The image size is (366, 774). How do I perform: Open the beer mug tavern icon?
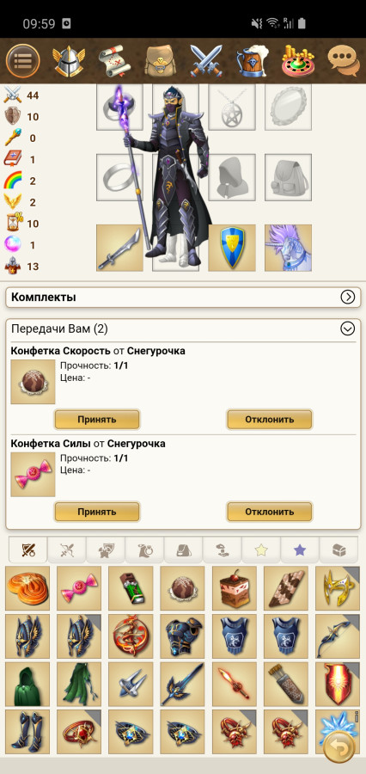point(253,61)
